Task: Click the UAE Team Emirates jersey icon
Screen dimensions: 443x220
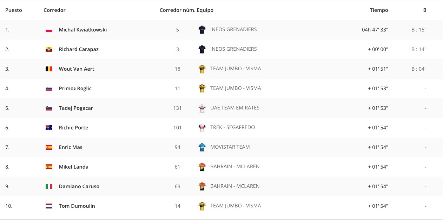Action: [x=202, y=108]
